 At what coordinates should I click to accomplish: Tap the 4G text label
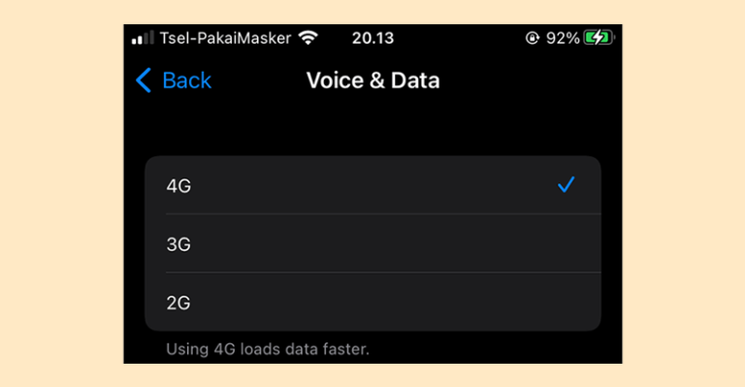tap(178, 185)
